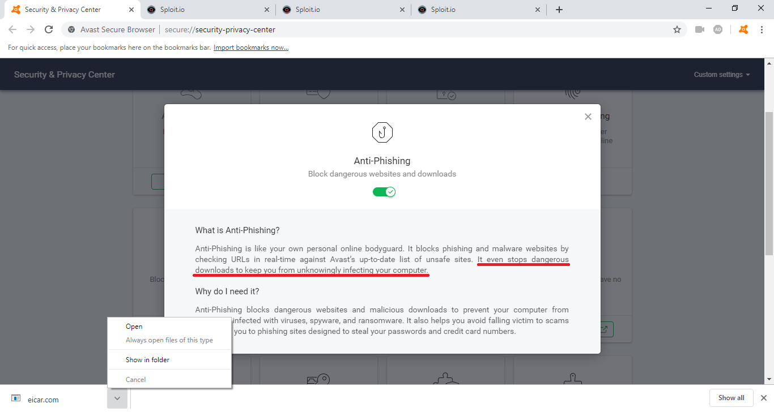Choose Show in folder menu entry
This screenshot has width=774, height=412.
click(169, 359)
